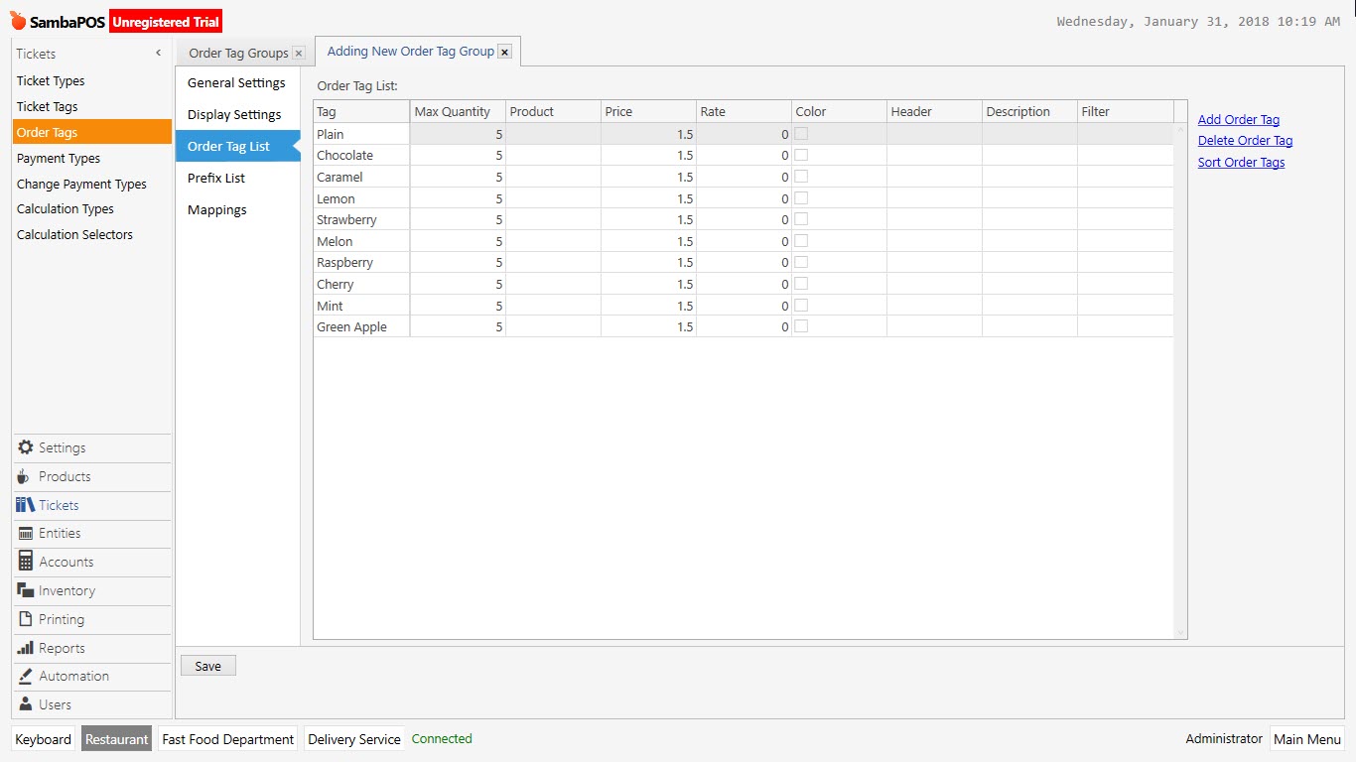
Task: Check the color box on the Mint row
Action: point(801,305)
